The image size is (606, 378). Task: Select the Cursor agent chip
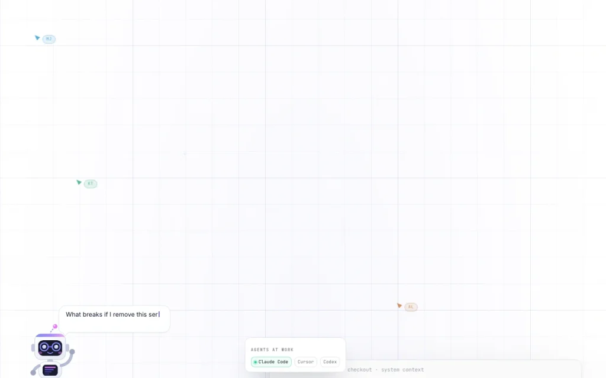click(x=305, y=362)
